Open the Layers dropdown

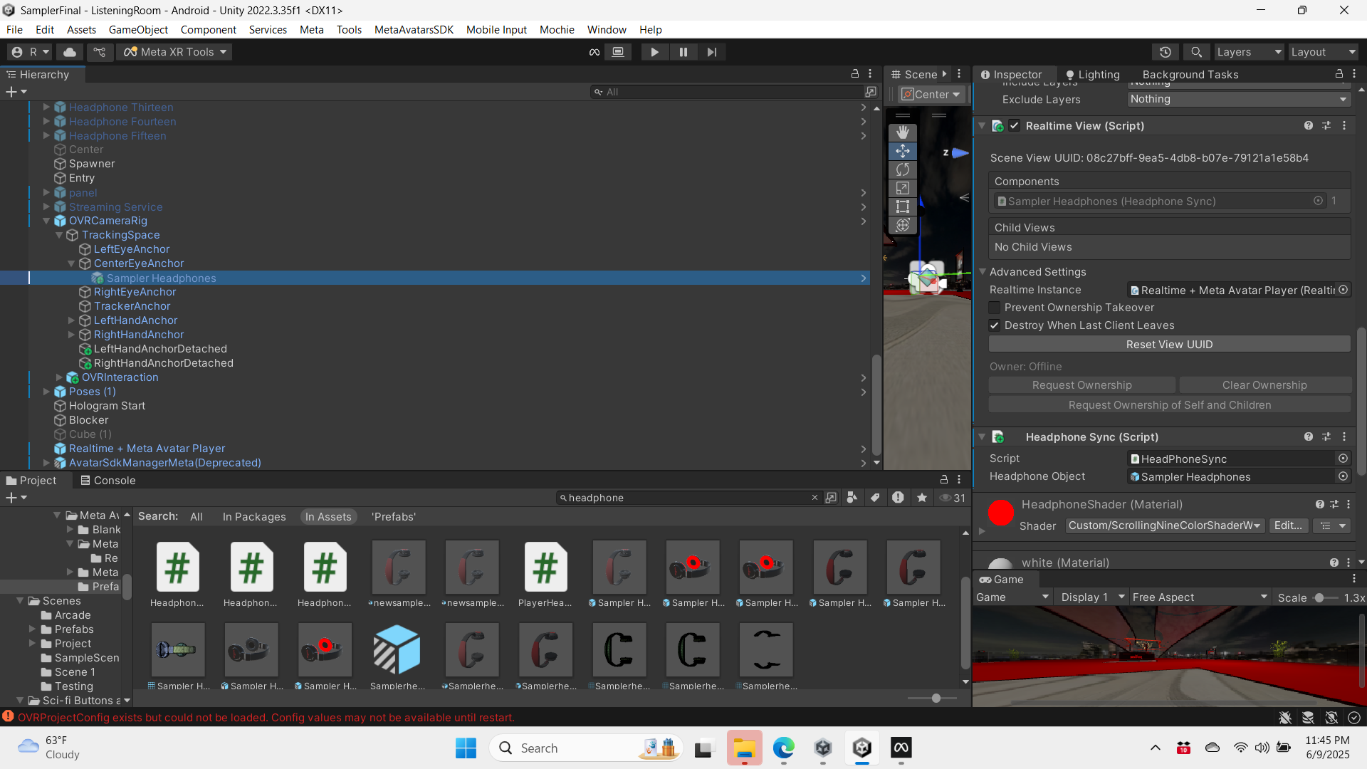(1249, 52)
